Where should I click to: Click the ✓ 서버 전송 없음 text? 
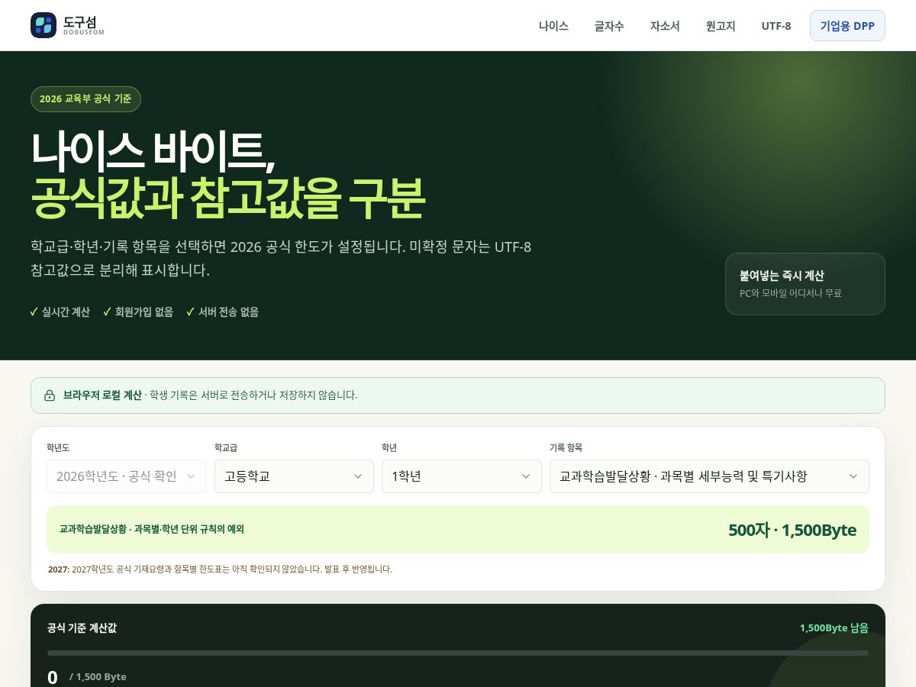coord(223,311)
